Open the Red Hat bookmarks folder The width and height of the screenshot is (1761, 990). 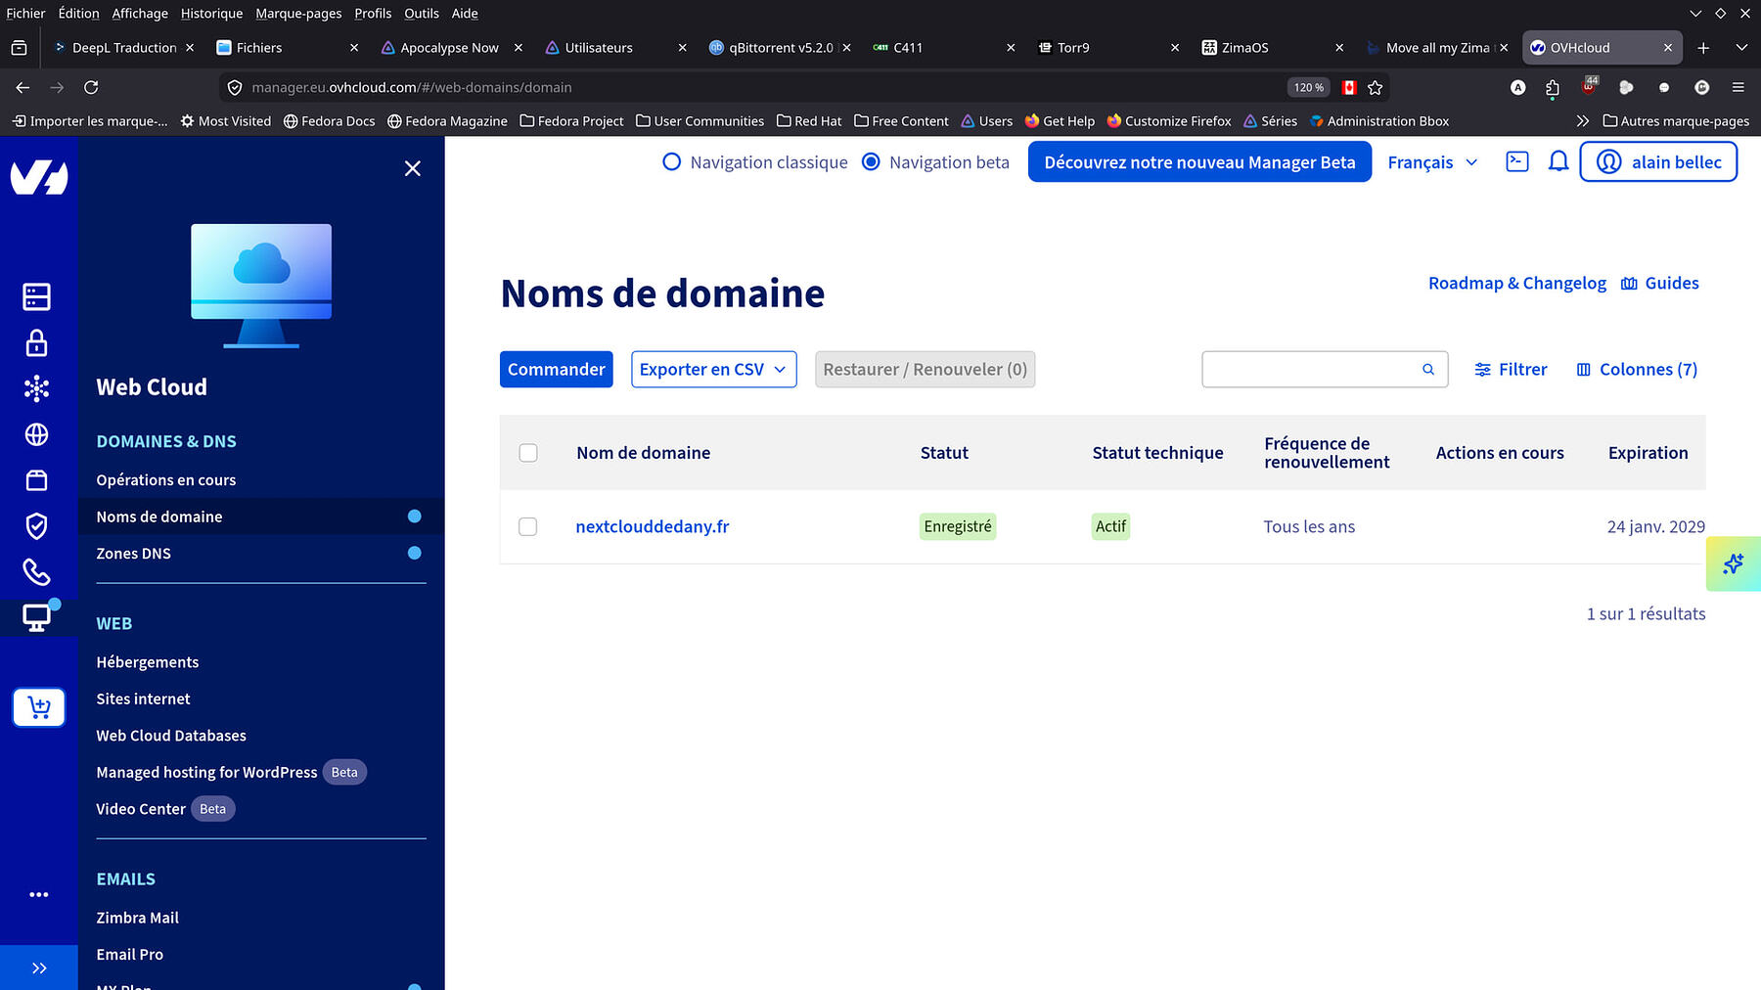[809, 121]
